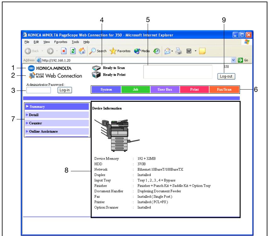The image size is (268, 236).
Task: Expand the Mail button dropdown arrow
Action: (172, 51)
